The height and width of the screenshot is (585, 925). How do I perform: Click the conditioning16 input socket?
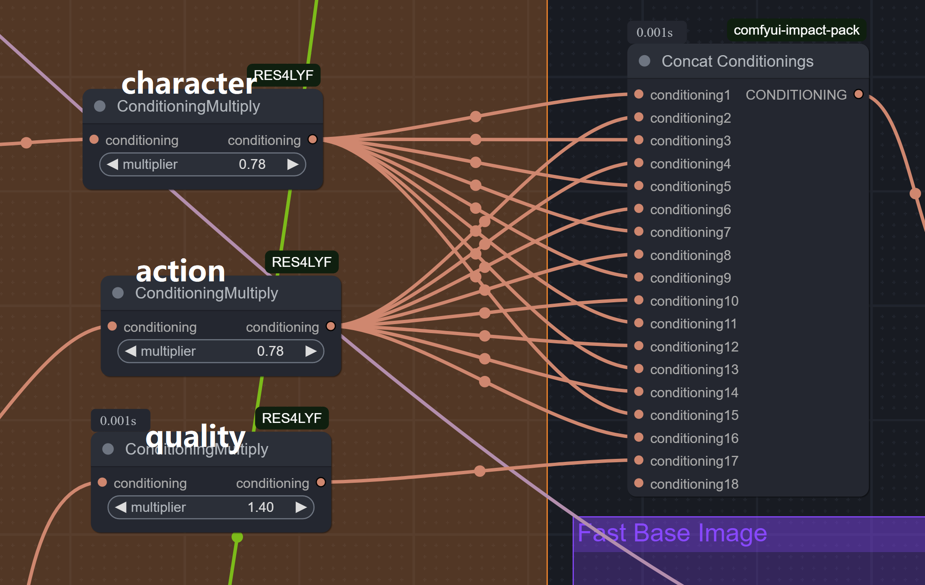point(639,437)
